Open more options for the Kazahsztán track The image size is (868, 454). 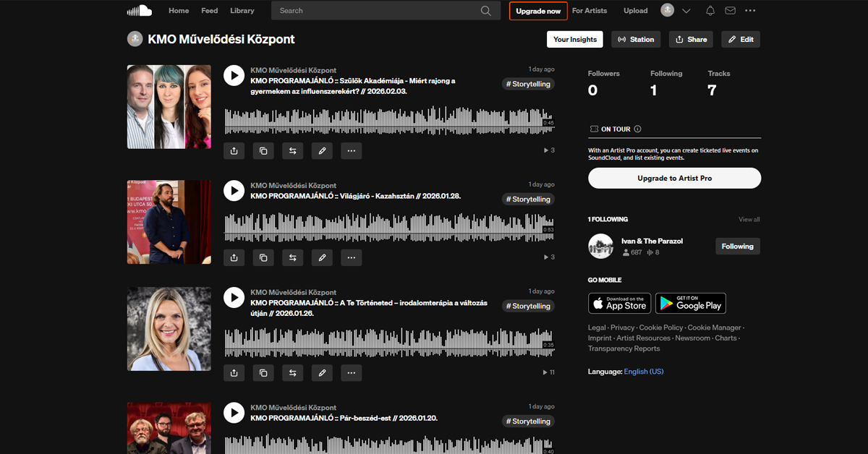tap(351, 257)
